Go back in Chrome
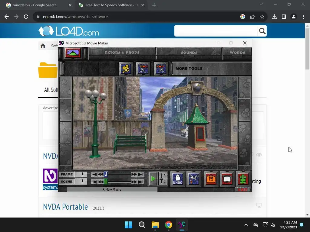 7,17
